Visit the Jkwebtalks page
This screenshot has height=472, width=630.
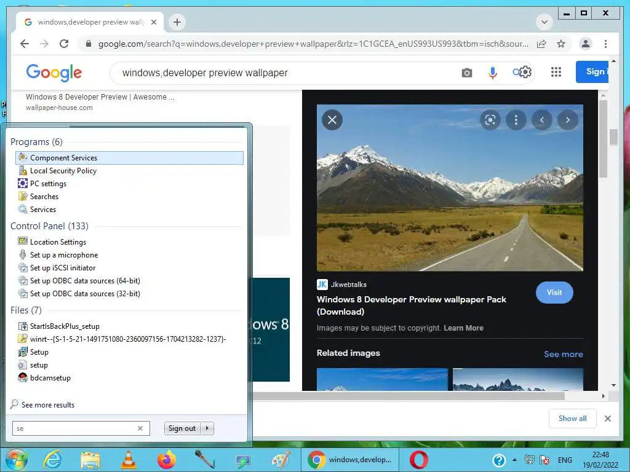(x=554, y=293)
